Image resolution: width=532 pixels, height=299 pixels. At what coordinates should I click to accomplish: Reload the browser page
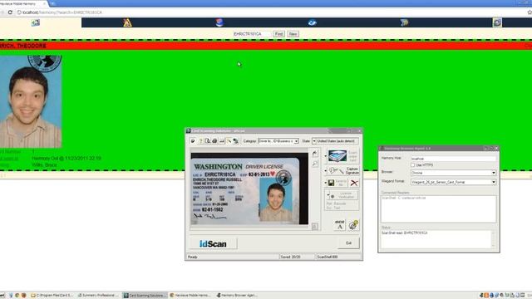point(10,12)
